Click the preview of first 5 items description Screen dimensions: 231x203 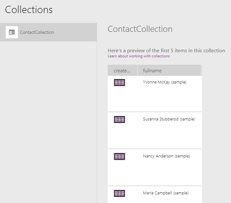coord(166,51)
